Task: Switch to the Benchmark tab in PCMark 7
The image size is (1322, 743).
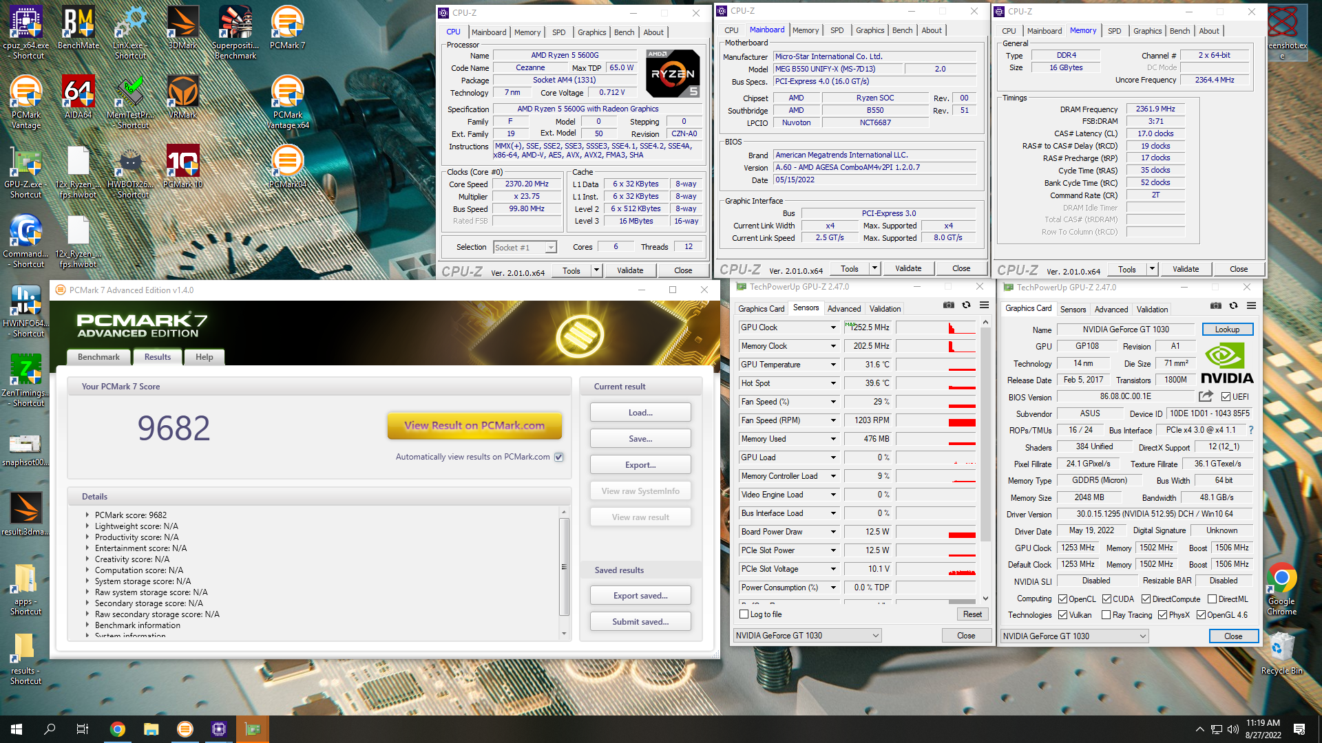Action: click(x=98, y=357)
